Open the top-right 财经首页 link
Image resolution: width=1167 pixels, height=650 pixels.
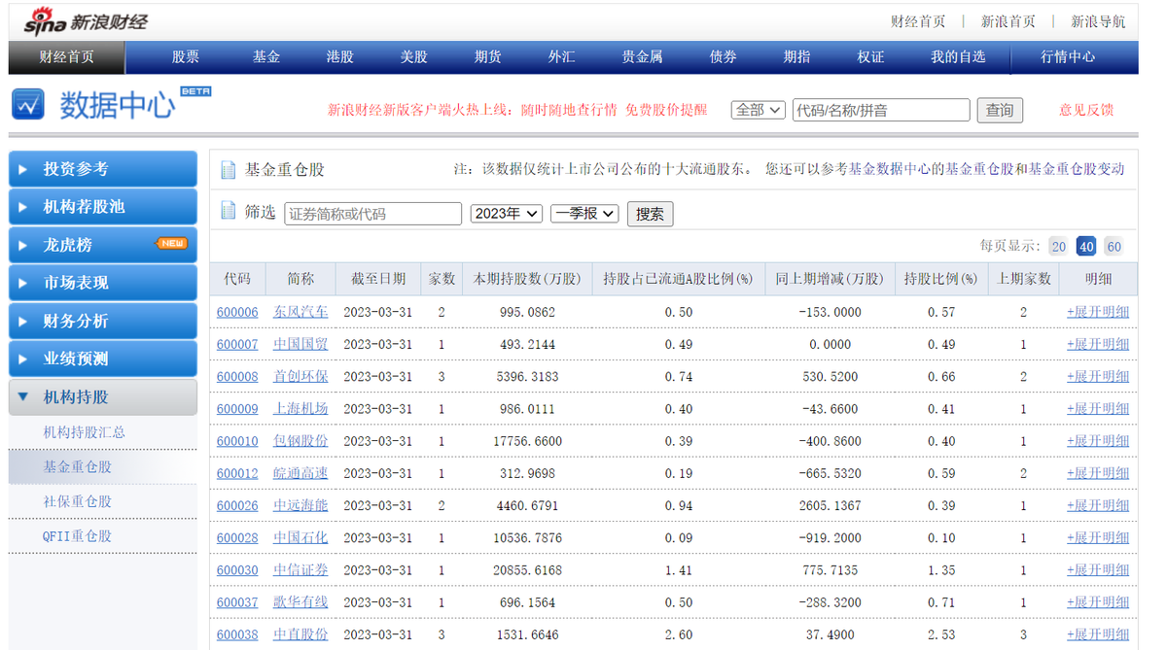tap(918, 21)
